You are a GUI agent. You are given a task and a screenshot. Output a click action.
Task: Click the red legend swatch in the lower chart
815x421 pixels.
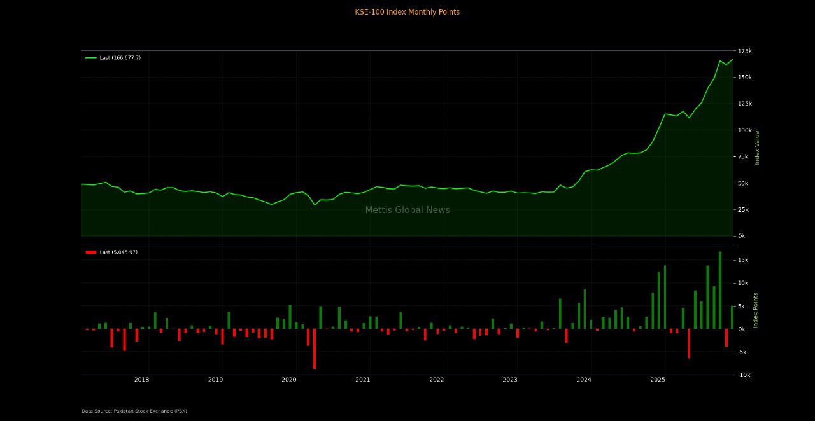90,252
